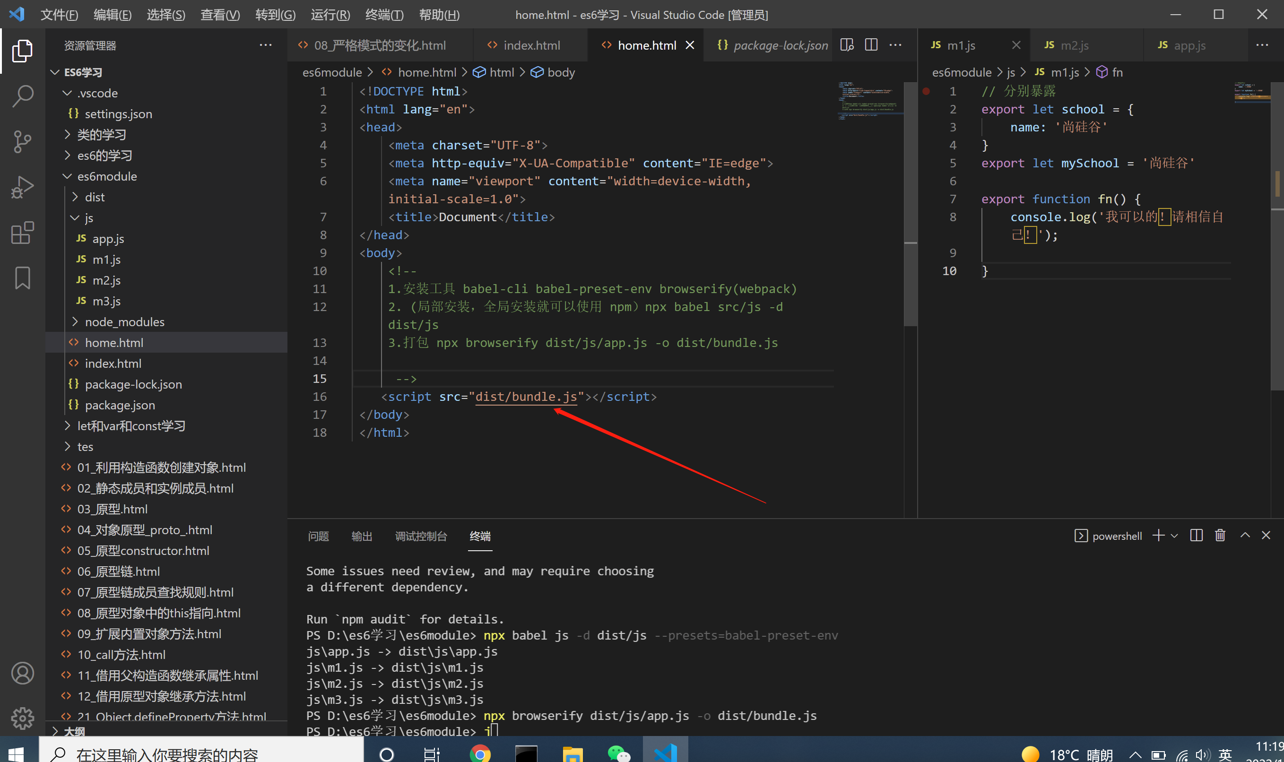Image resolution: width=1284 pixels, height=762 pixels.
Task: Open the Search view in activity bar
Action: pyautogui.click(x=22, y=96)
